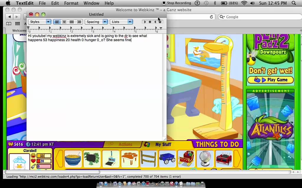Screen dimensions: 302x188
Task: Open the Help menu
Action: pyautogui.click(x=109, y=3)
